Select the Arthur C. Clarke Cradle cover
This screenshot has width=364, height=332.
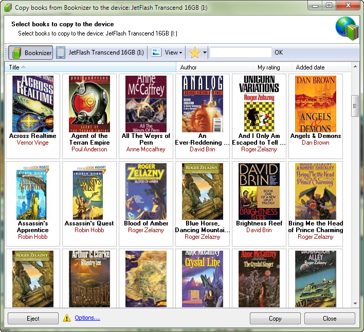click(x=89, y=279)
